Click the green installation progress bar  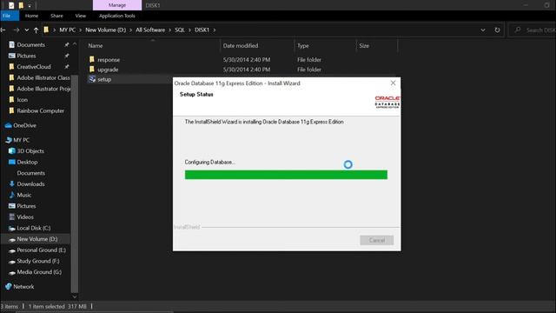click(x=286, y=175)
